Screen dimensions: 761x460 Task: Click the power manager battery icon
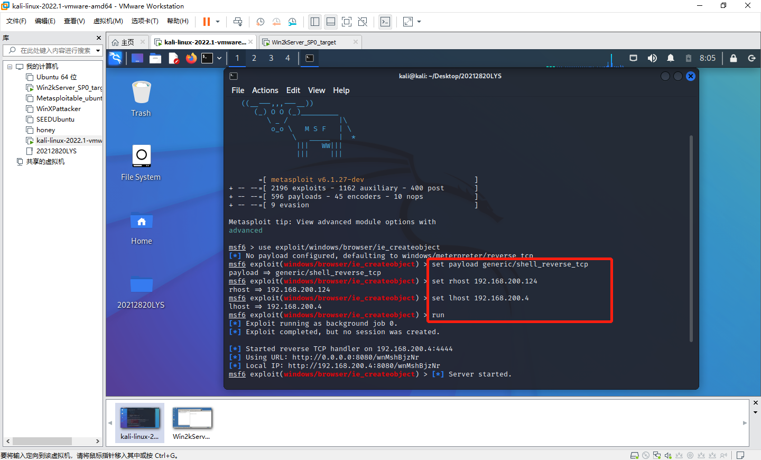click(x=689, y=58)
